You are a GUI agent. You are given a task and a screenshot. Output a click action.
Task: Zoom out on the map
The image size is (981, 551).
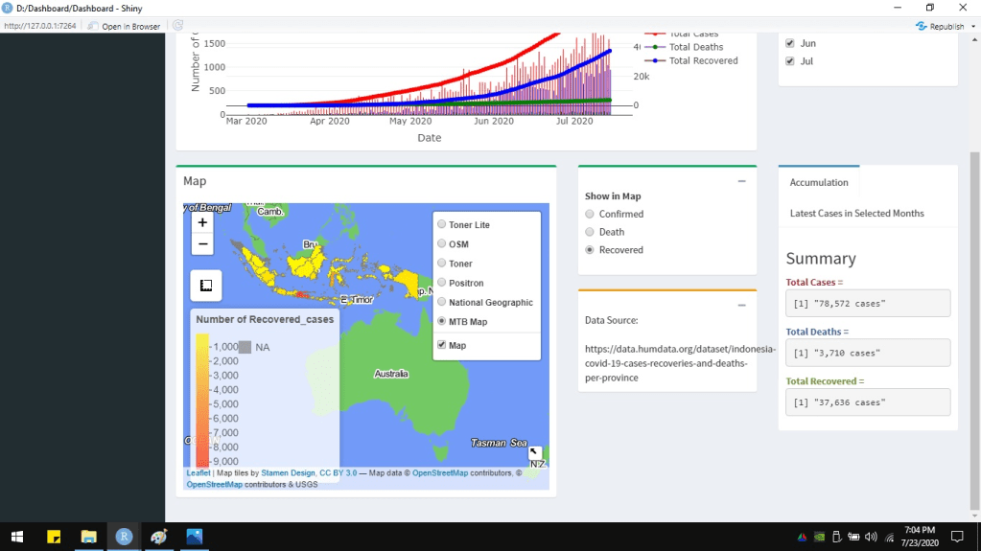pyautogui.click(x=202, y=244)
